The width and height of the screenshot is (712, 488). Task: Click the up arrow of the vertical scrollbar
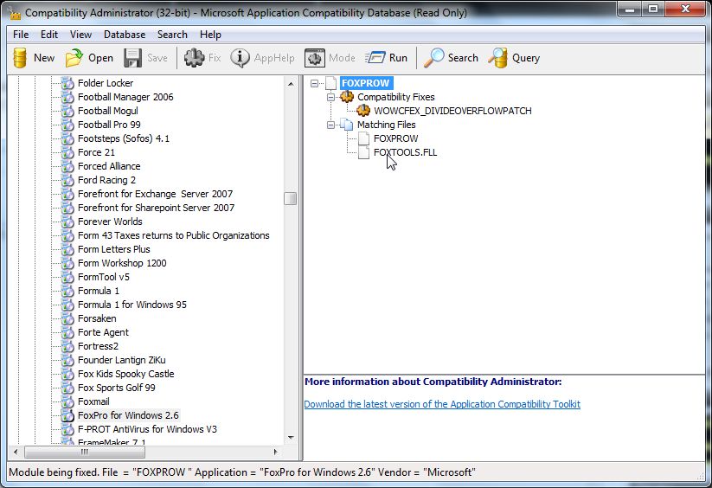(x=291, y=84)
